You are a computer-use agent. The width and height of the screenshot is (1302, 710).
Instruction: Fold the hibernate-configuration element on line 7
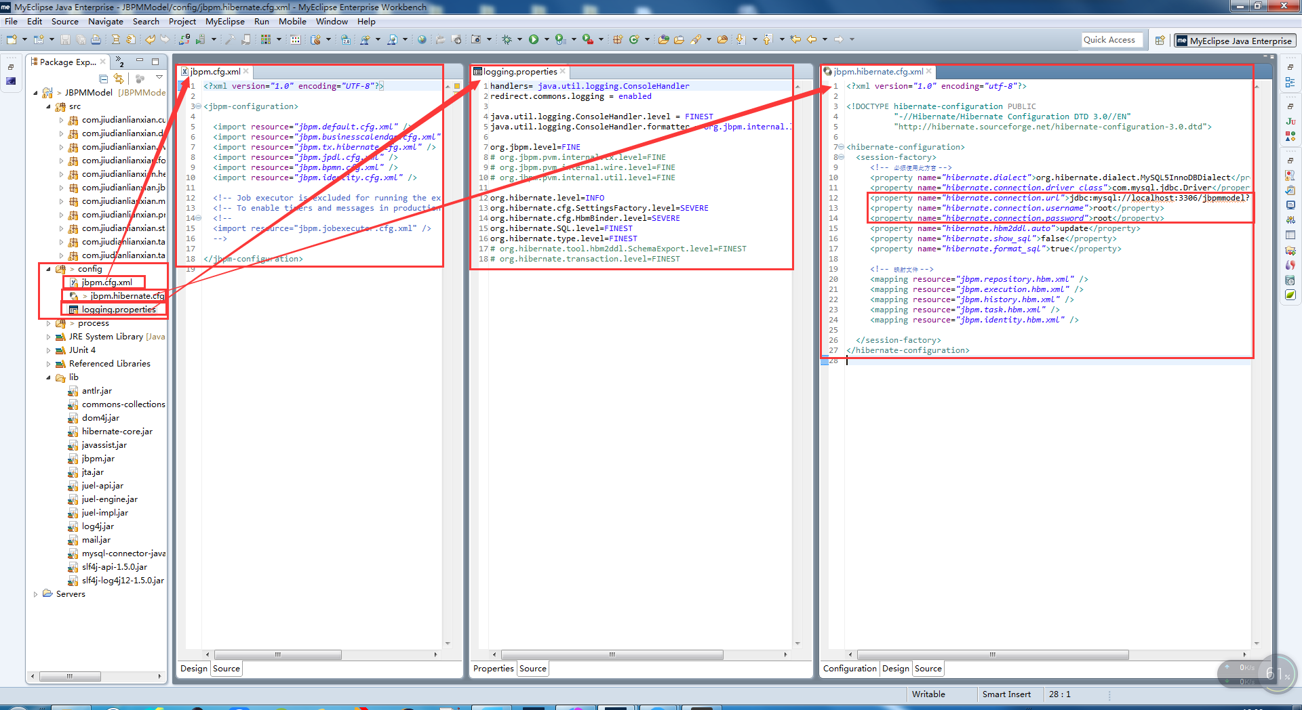tap(842, 147)
